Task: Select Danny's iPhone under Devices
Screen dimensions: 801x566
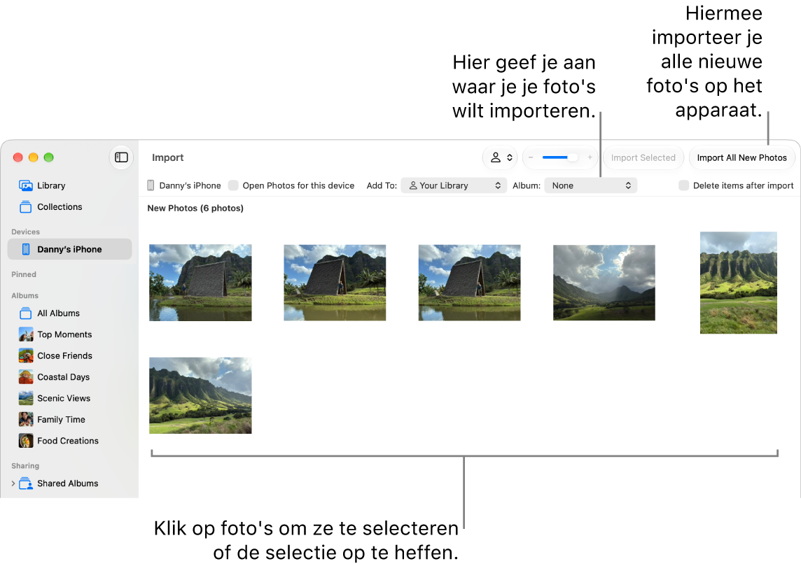Action: pos(69,249)
